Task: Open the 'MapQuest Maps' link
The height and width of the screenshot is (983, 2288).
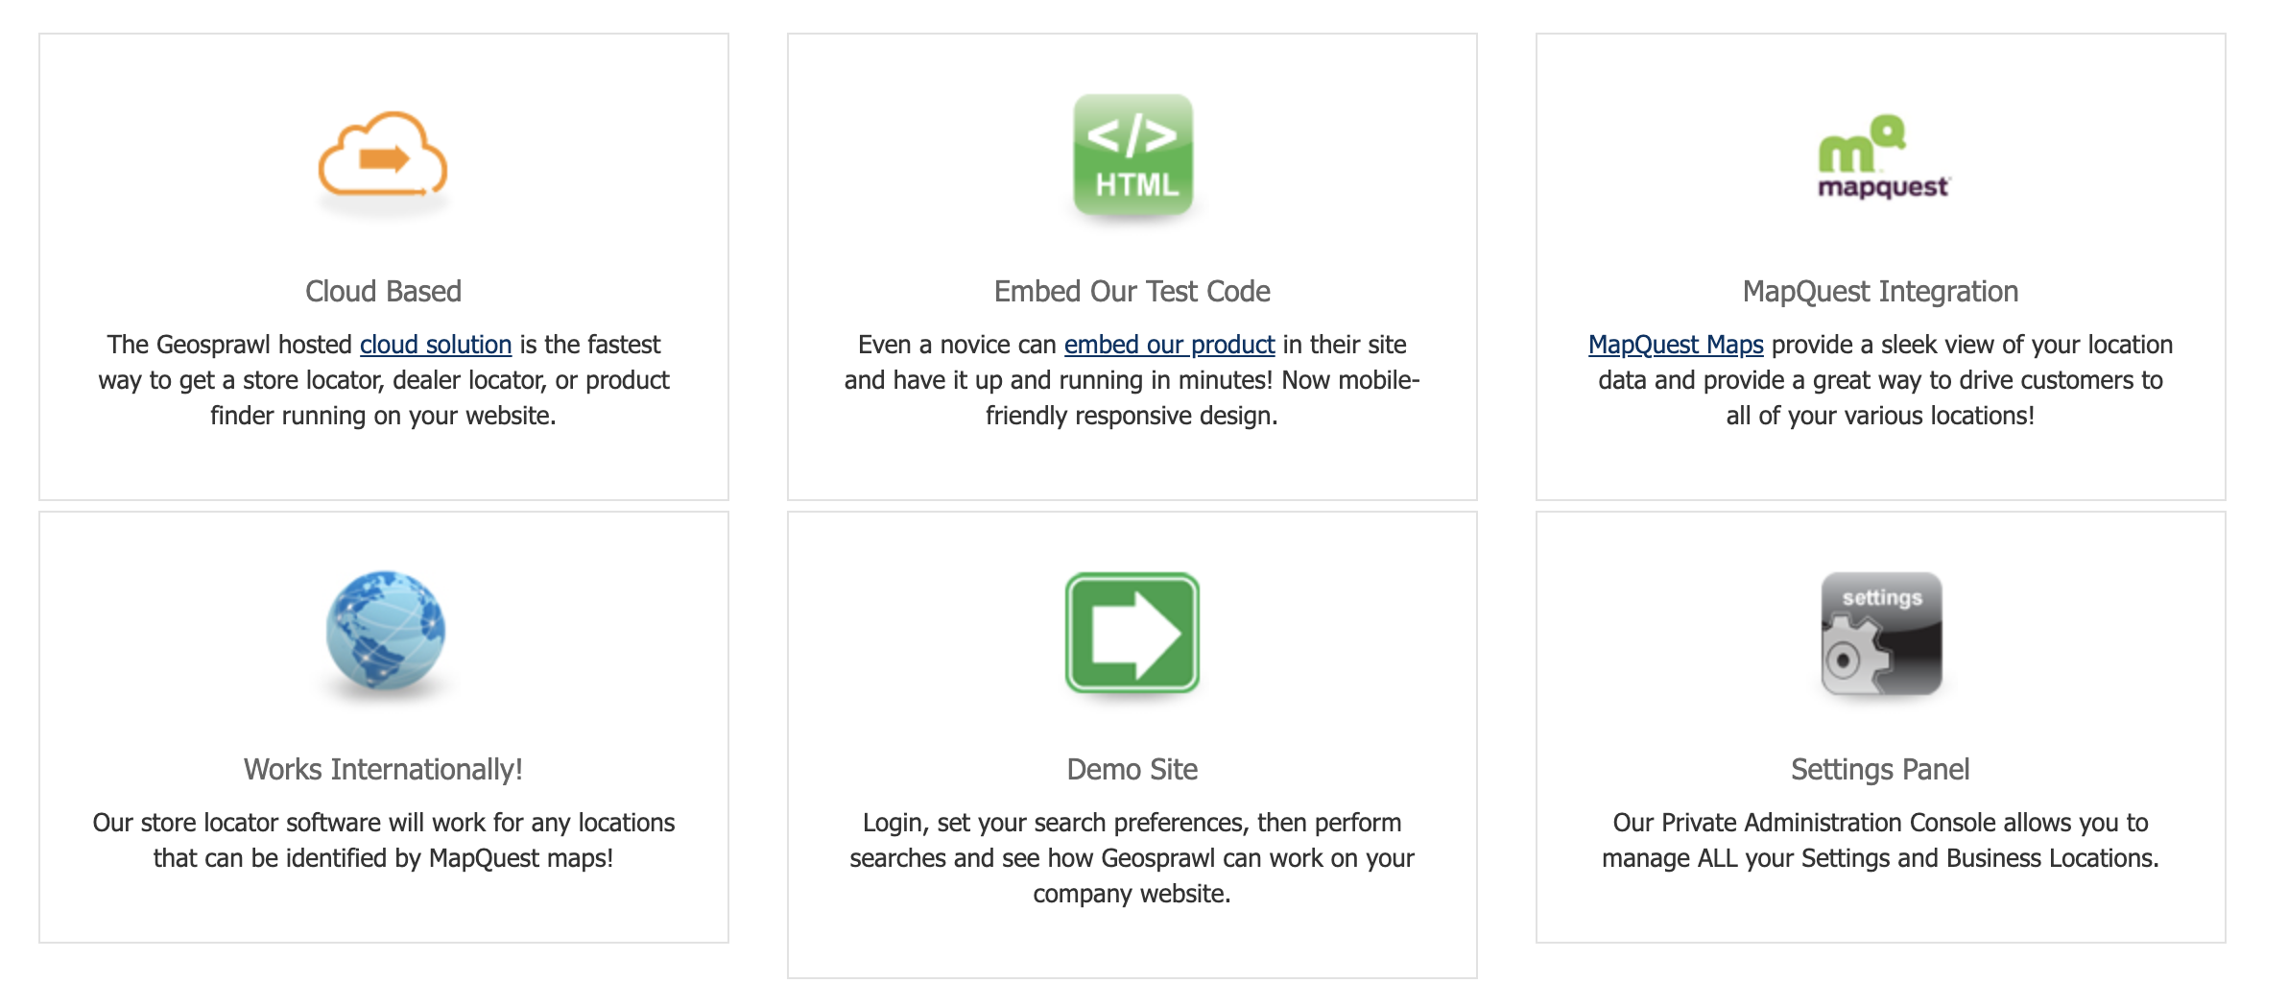Action: click(1676, 344)
